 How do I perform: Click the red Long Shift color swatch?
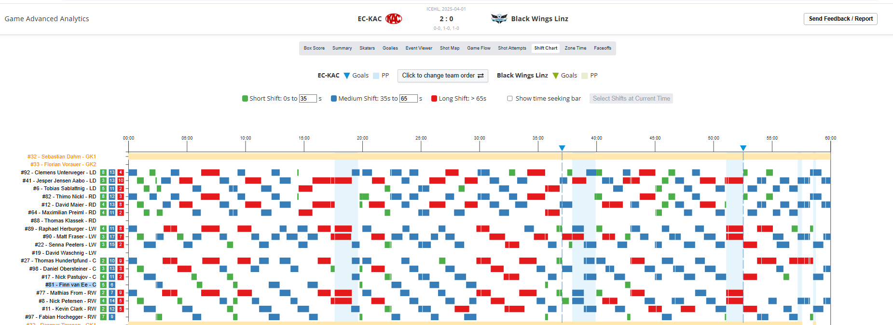434,99
